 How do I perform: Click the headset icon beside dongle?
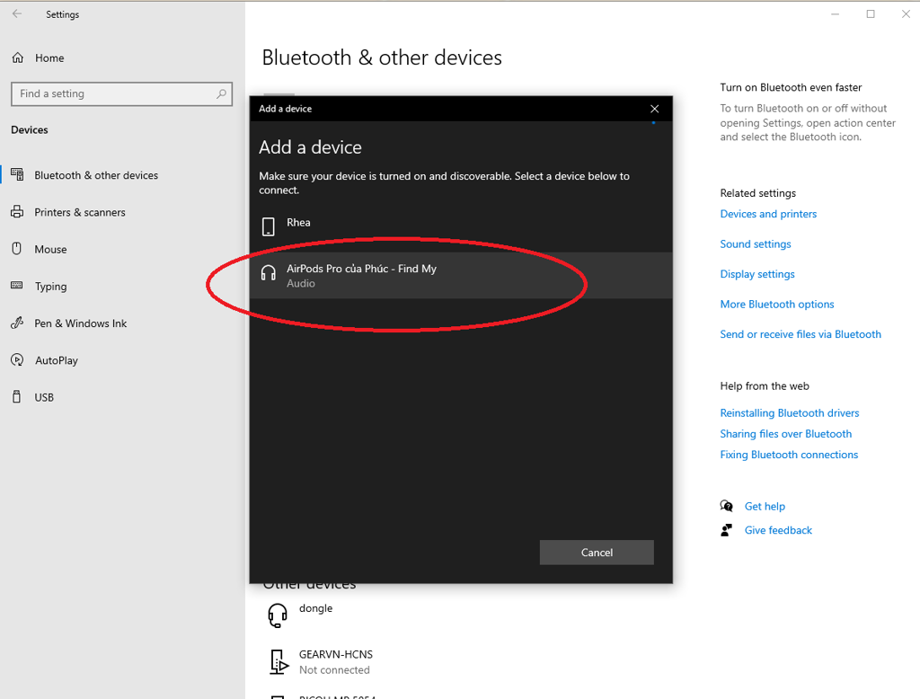pos(278,615)
